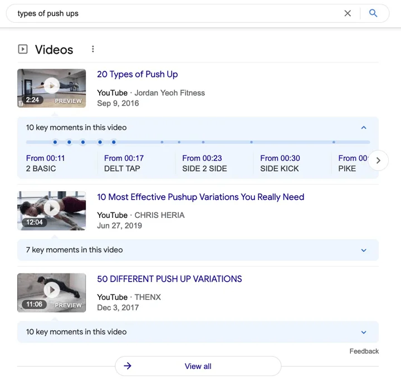Click the Videos section play-box icon
Image resolution: width=401 pixels, height=380 pixels.
[x=23, y=49]
